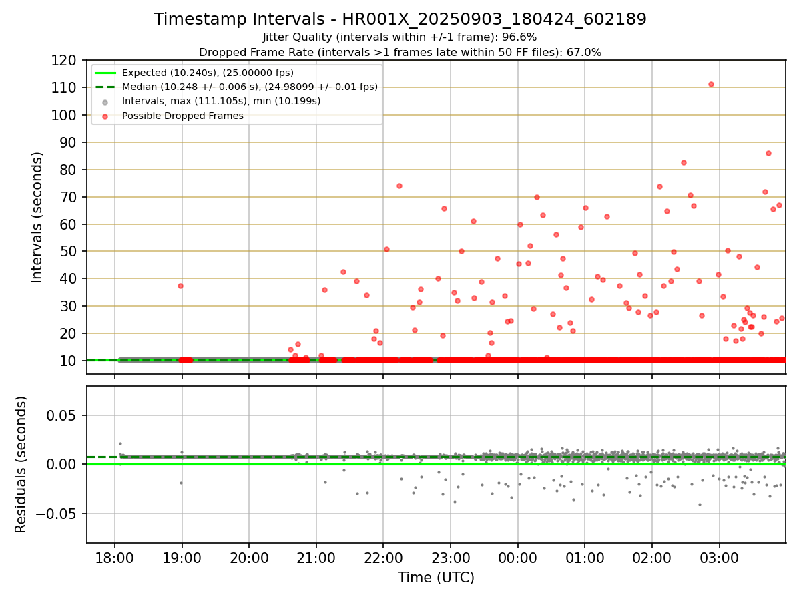This screenshot has height=601, width=801.
Task: Click the dashed dark green line sample in legend
Action: pos(105,87)
